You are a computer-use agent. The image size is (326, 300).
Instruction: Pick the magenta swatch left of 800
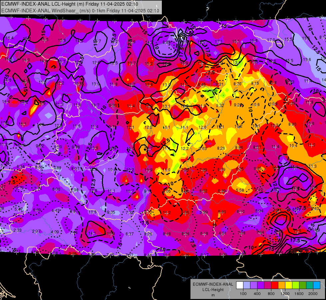click(x=268, y=285)
